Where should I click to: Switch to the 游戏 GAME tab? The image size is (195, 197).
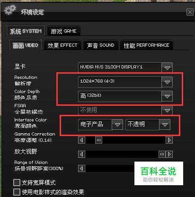(64, 31)
